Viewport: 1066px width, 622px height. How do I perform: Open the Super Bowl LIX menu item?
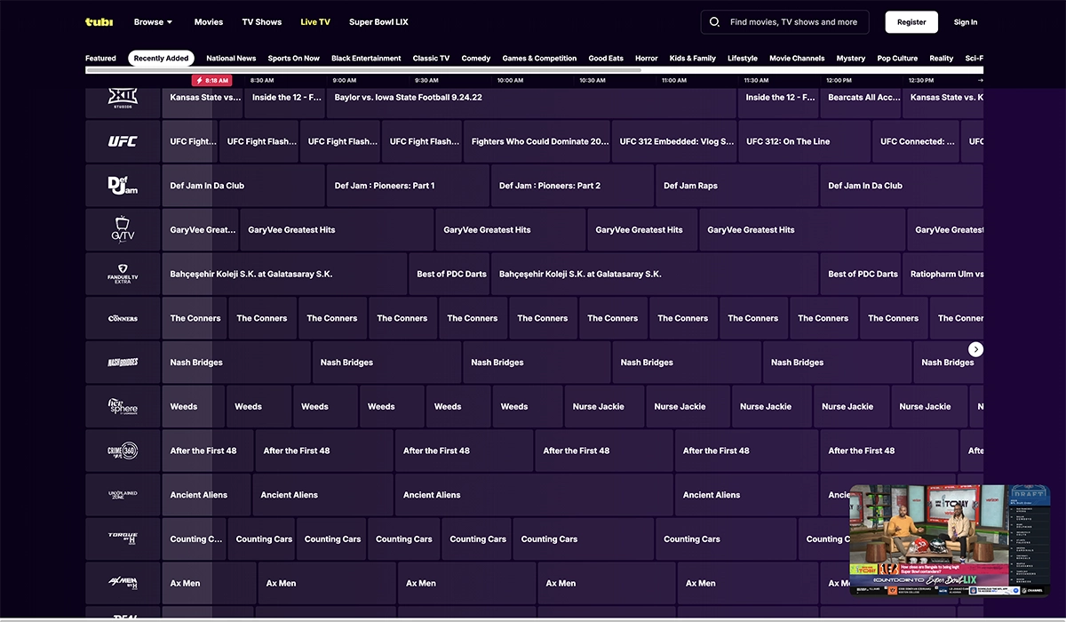[x=378, y=22]
